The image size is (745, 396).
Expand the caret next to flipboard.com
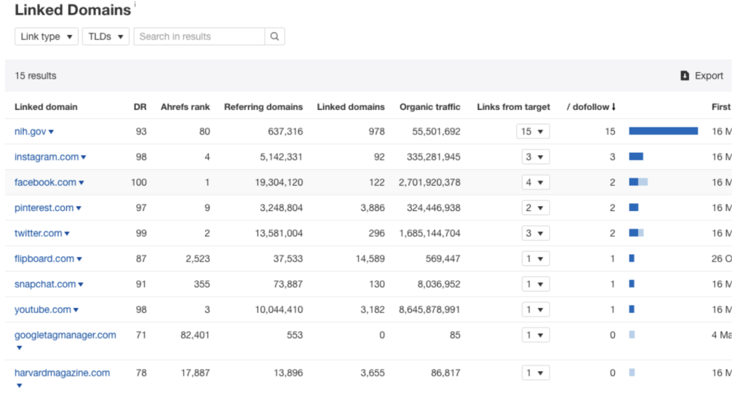pos(79,259)
